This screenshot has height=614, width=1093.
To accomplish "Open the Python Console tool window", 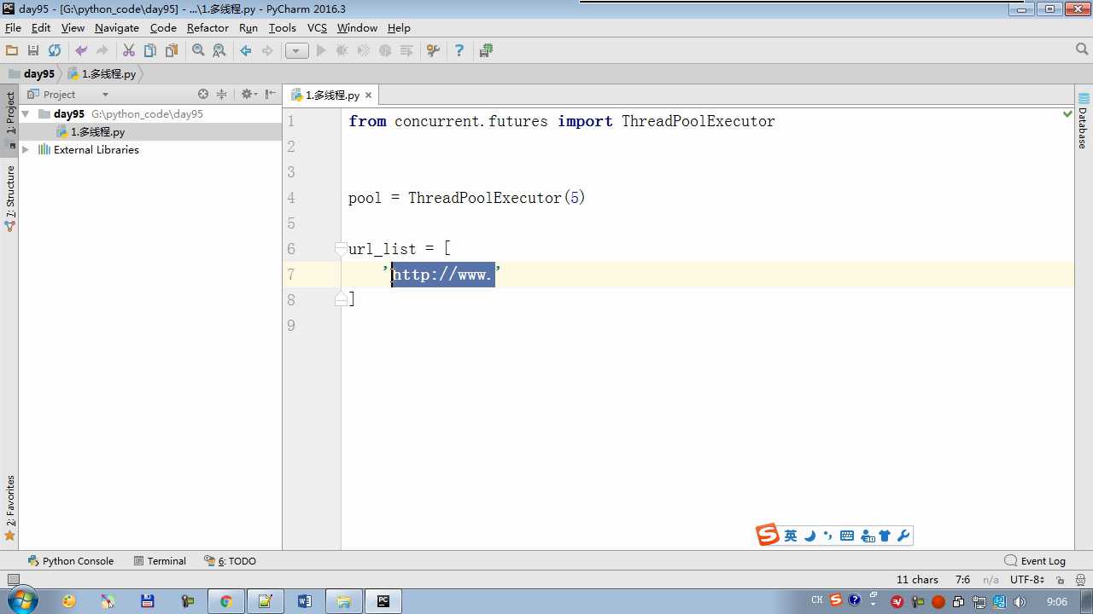I will (x=71, y=561).
